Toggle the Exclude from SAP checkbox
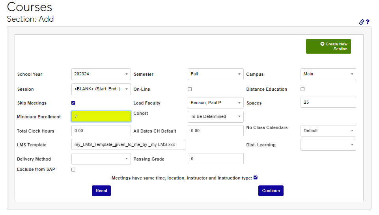The height and width of the screenshot is (215, 379). (x=73, y=170)
